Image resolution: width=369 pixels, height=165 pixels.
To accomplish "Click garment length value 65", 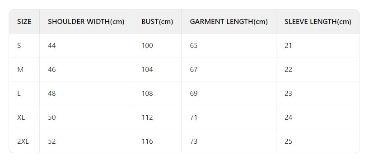I will click(x=194, y=45).
